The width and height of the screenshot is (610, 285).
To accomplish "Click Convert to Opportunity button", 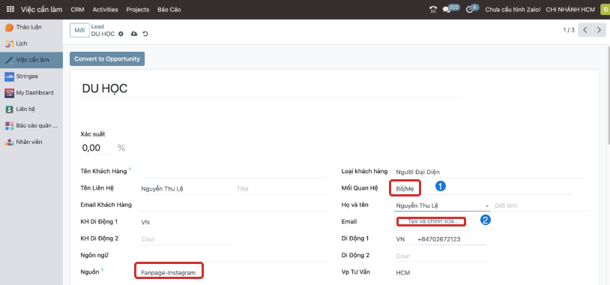I will [x=107, y=58].
